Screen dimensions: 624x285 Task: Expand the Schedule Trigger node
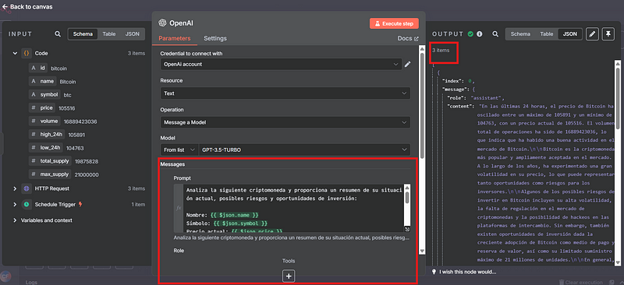(x=15, y=204)
